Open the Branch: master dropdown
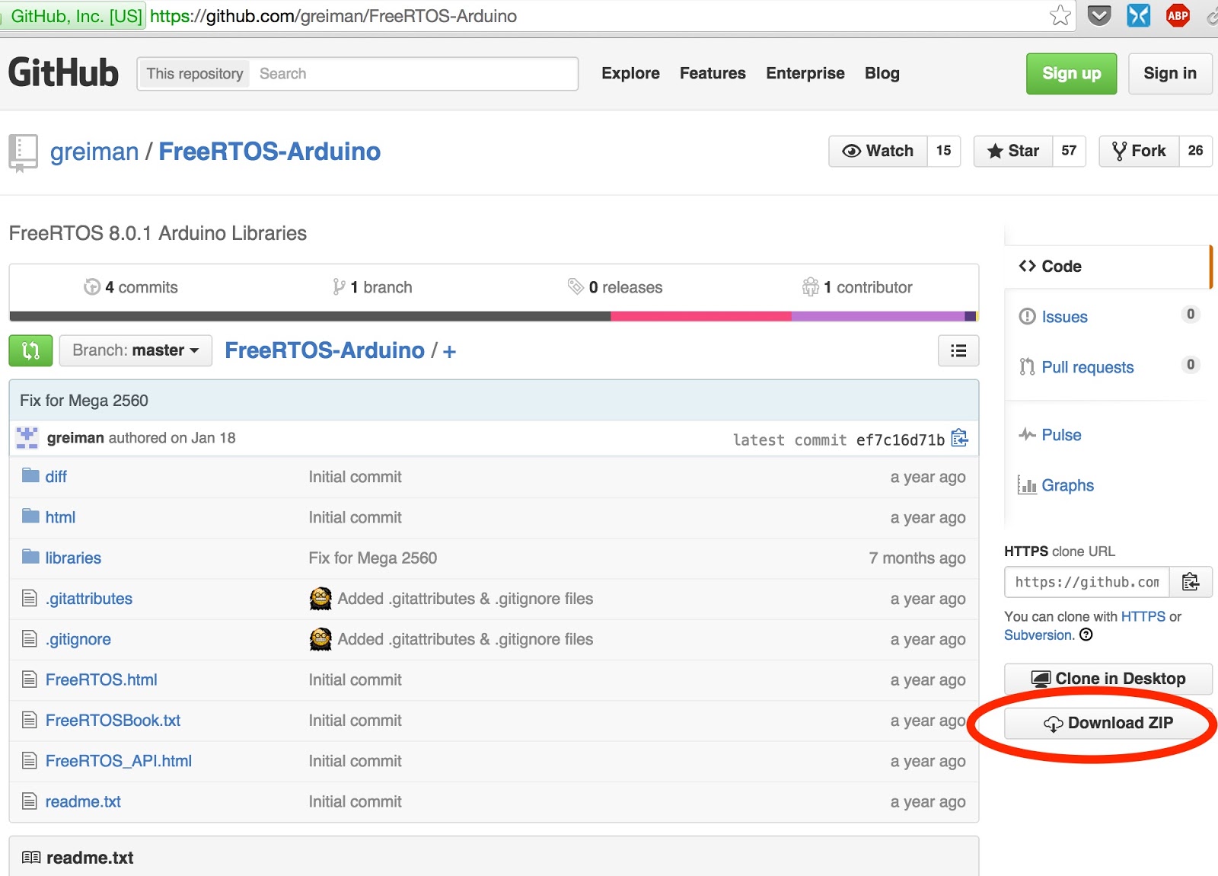1218x876 pixels. pos(136,350)
